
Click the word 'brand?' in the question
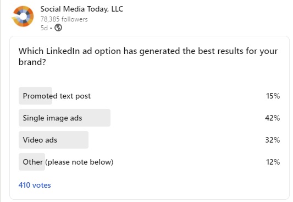(x=32, y=62)
